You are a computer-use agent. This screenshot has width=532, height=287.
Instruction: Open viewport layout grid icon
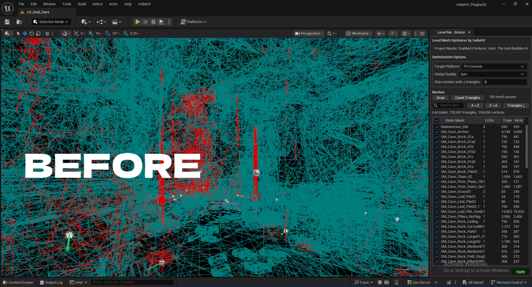click(422, 33)
